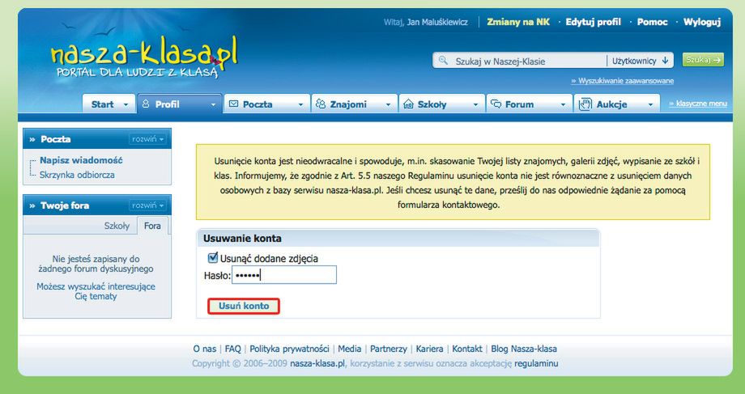Open the Kontakt footer link

pyautogui.click(x=467, y=349)
